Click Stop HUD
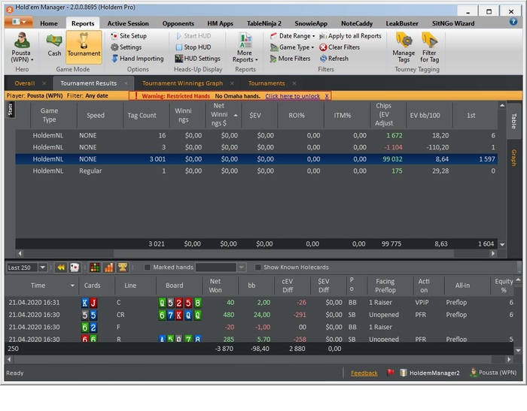 pos(193,47)
